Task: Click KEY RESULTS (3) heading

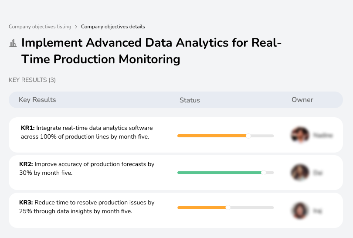Action: pyautogui.click(x=32, y=80)
